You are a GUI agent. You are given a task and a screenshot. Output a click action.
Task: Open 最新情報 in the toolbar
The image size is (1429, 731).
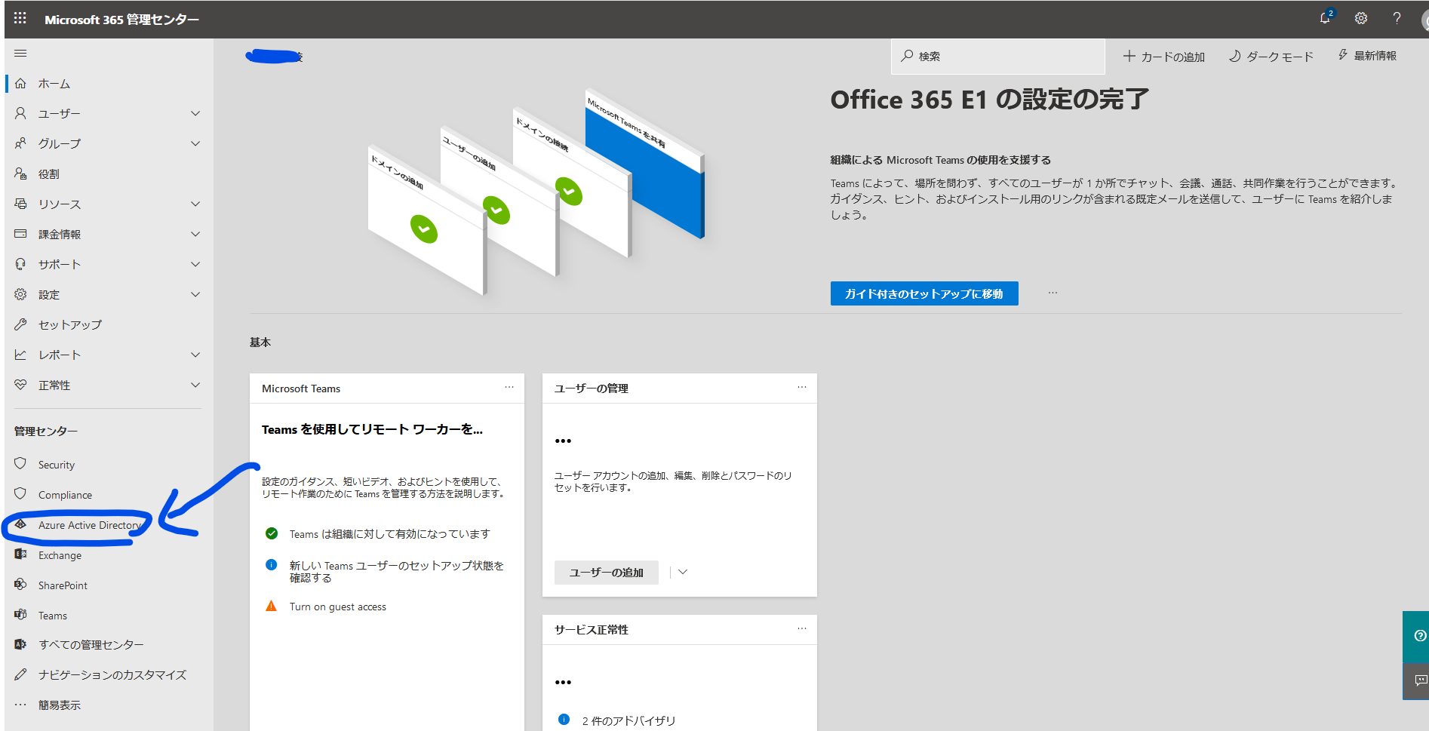point(1367,56)
